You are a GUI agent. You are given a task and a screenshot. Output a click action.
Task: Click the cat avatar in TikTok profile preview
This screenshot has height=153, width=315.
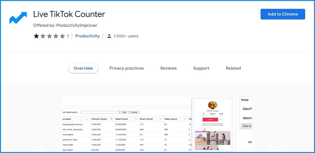(212, 105)
